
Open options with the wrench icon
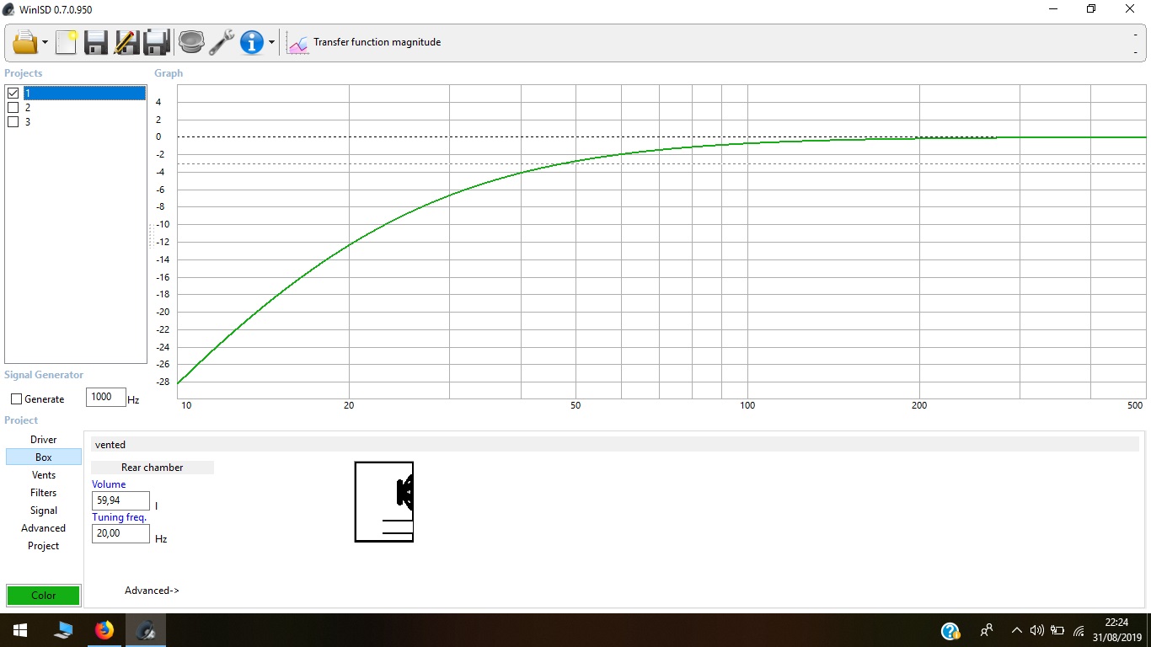pyautogui.click(x=222, y=42)
